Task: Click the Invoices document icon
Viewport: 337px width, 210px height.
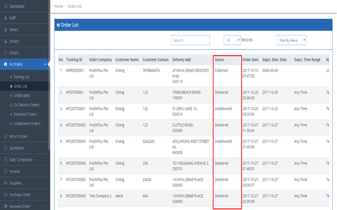Action: click(x=6, y=171)
